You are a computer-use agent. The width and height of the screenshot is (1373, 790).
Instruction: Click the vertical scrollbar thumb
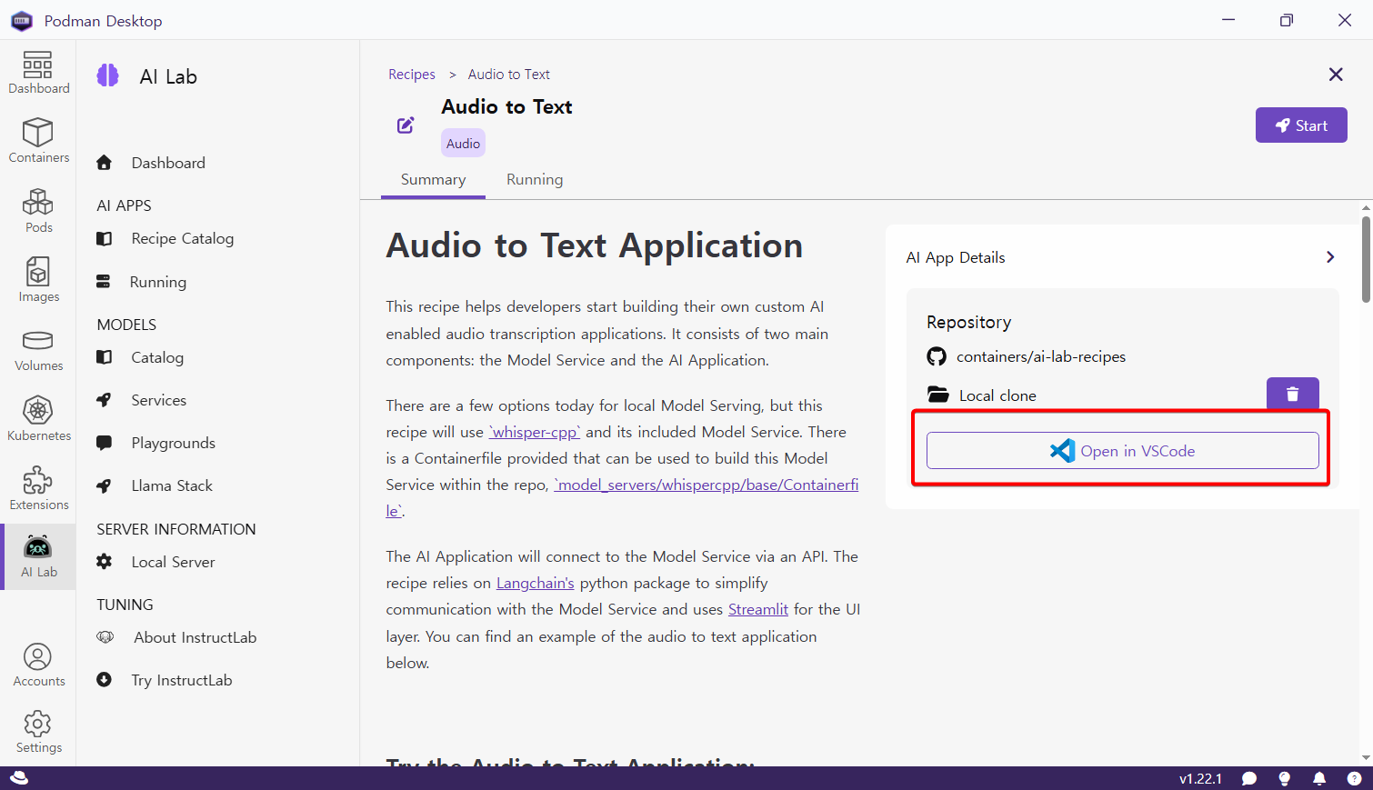[1366, 259]
